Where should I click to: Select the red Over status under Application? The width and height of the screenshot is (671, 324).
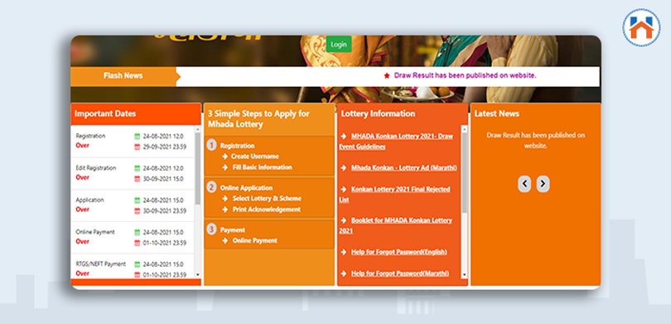[x=83, y=210]
